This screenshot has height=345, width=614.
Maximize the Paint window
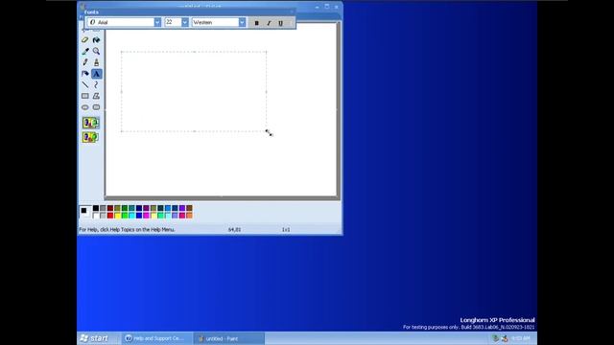[327, 7]
